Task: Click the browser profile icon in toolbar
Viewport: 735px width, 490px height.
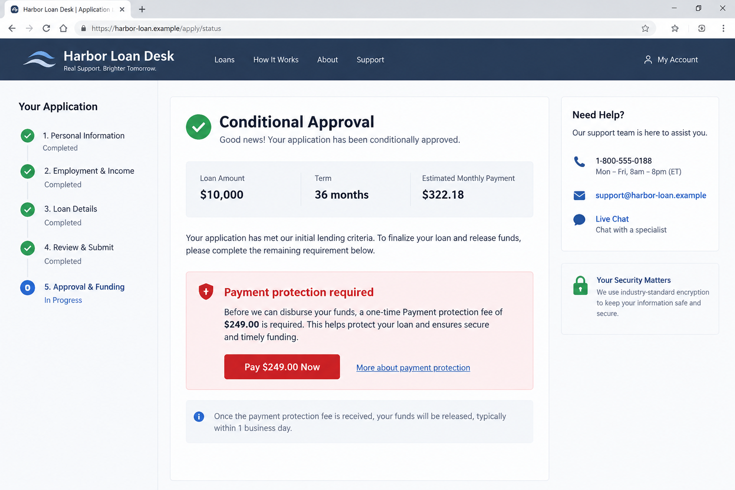Action: click(x=702, y=28)
